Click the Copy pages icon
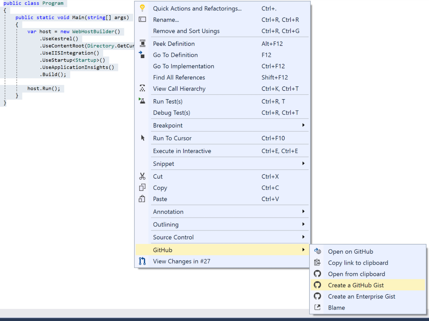 click(x=142, y=187)
